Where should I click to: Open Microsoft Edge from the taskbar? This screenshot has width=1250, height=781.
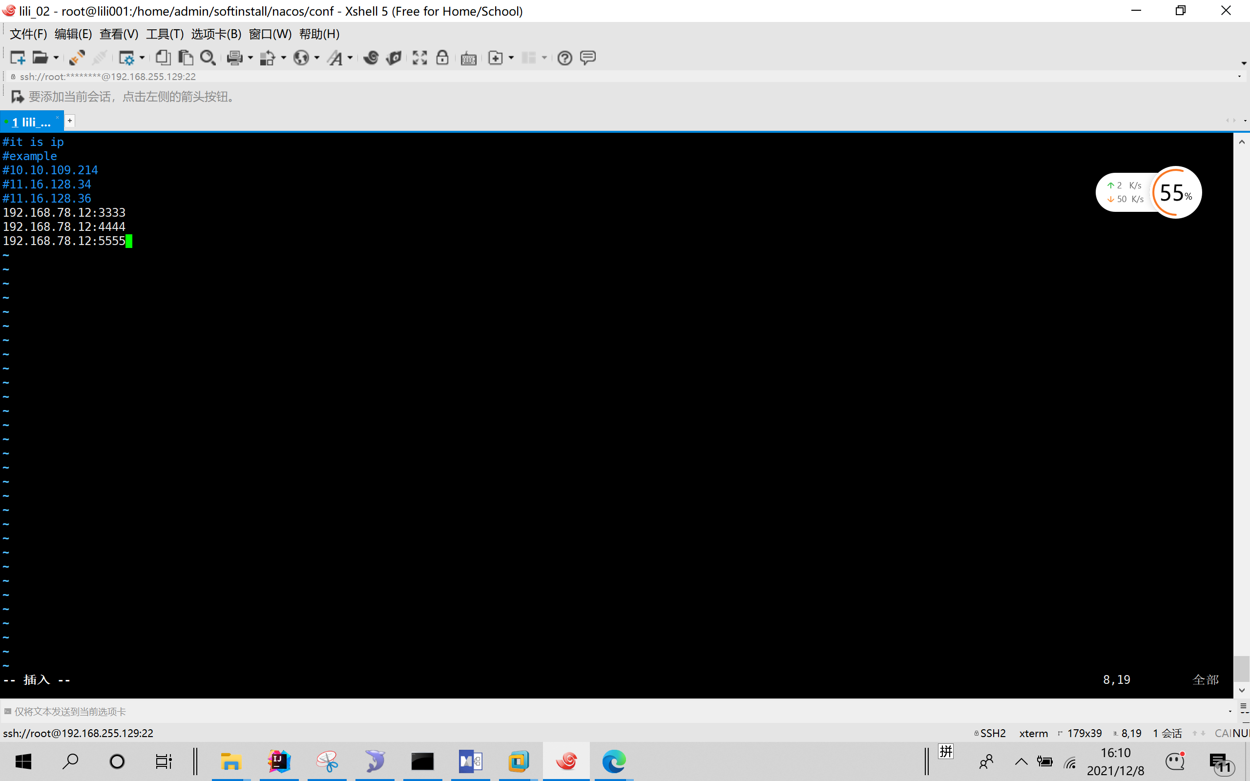point(614,761)
